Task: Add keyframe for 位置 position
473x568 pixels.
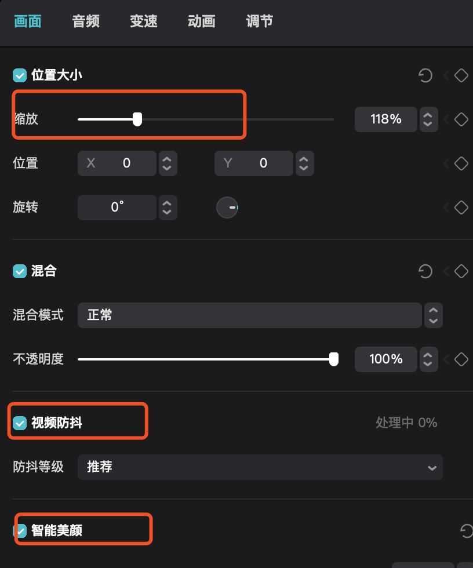Action: pos(461,163)
